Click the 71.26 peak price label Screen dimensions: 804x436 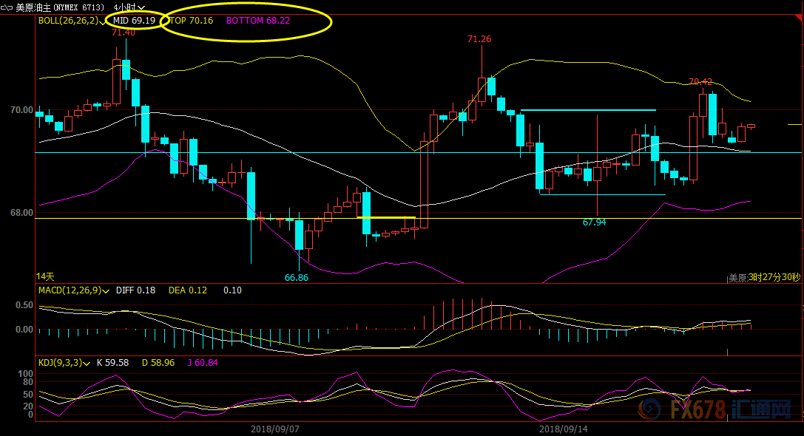click(479, 39)
